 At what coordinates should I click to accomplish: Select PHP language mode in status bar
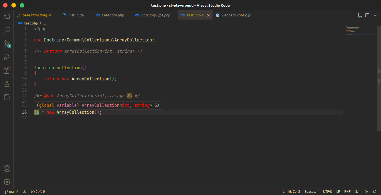coord(347,192)
